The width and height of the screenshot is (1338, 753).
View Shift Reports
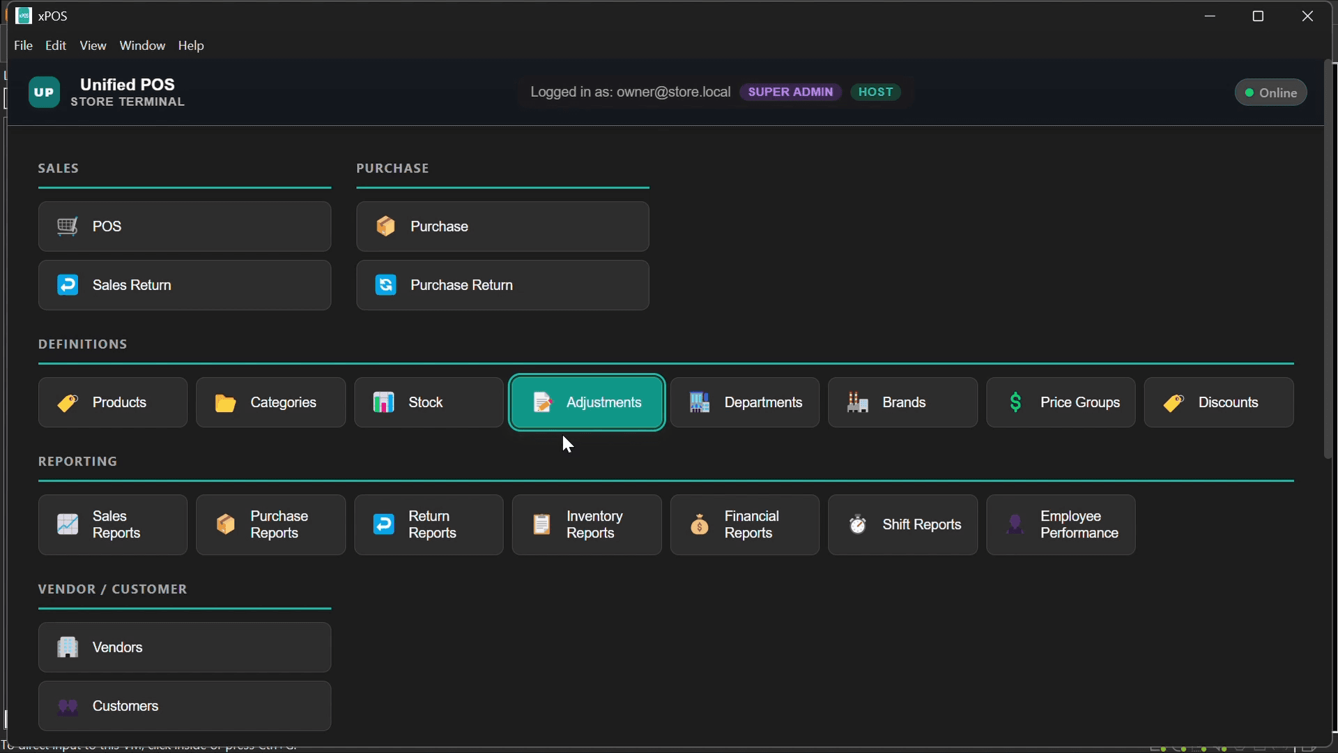point(902,525)
